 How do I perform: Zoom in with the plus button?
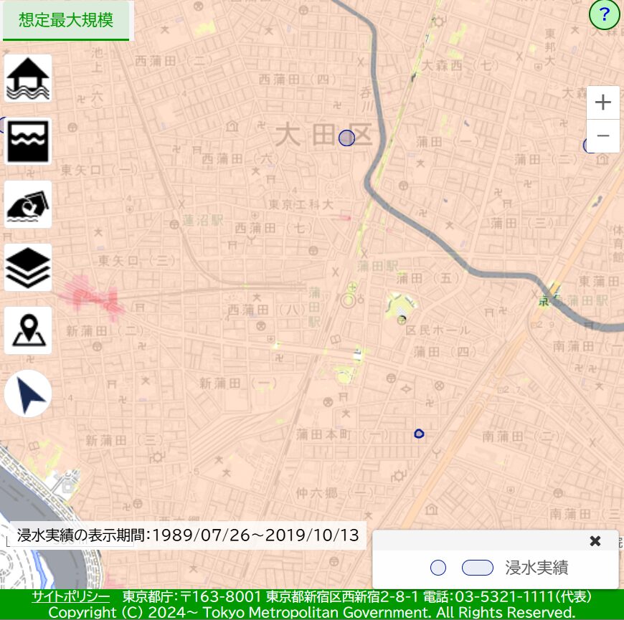(x=603, y=102)
